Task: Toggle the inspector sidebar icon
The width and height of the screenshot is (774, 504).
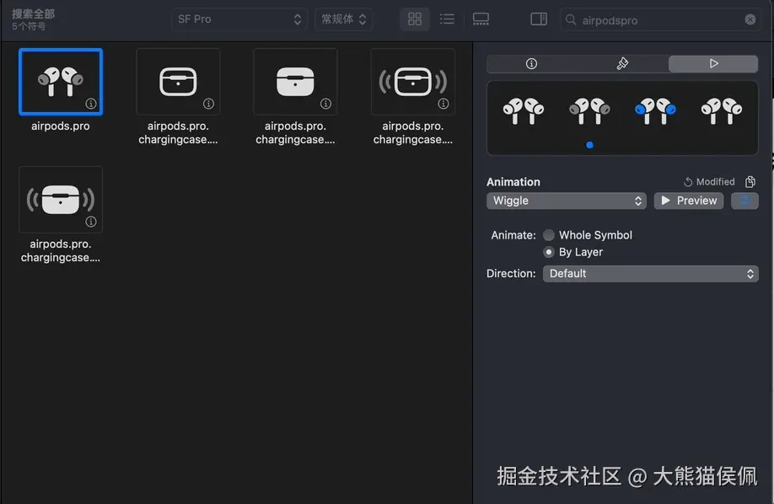Action: point(538,19)
